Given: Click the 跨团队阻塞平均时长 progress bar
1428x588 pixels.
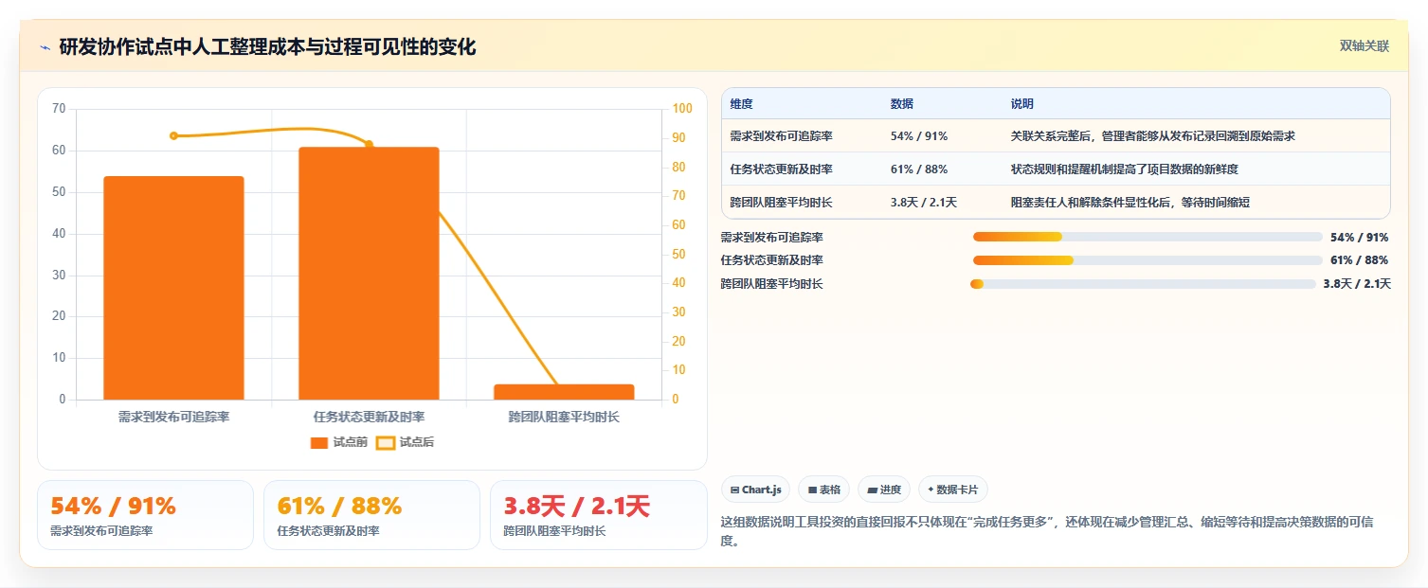Looking at the screenshot, I should (x=1143, y=284).
